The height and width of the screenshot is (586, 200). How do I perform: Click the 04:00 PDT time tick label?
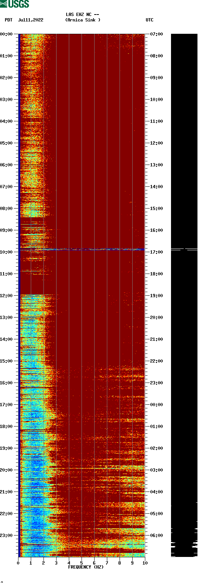click(x=7, y=121)
